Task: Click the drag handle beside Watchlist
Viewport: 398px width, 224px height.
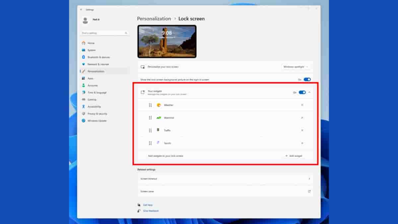Action: 150,118
